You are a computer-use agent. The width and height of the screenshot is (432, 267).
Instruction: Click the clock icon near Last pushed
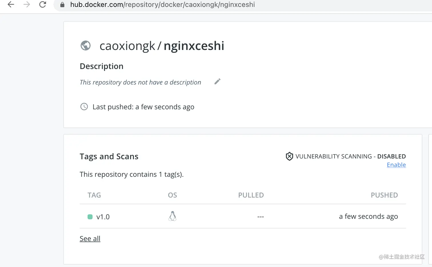(84, 107)
